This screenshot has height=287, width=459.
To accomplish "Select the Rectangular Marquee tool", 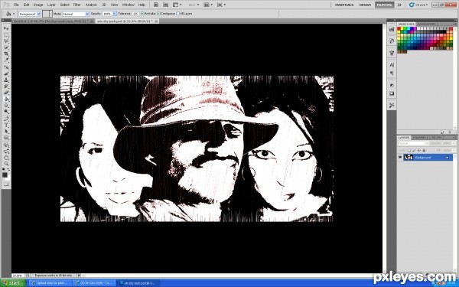I will (x=6, y=35).
